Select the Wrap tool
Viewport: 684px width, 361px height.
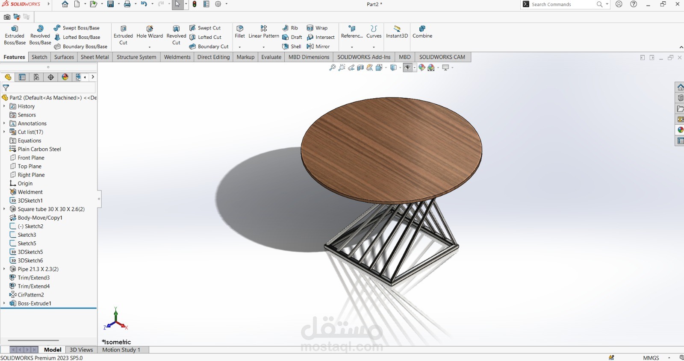point(317,28)
